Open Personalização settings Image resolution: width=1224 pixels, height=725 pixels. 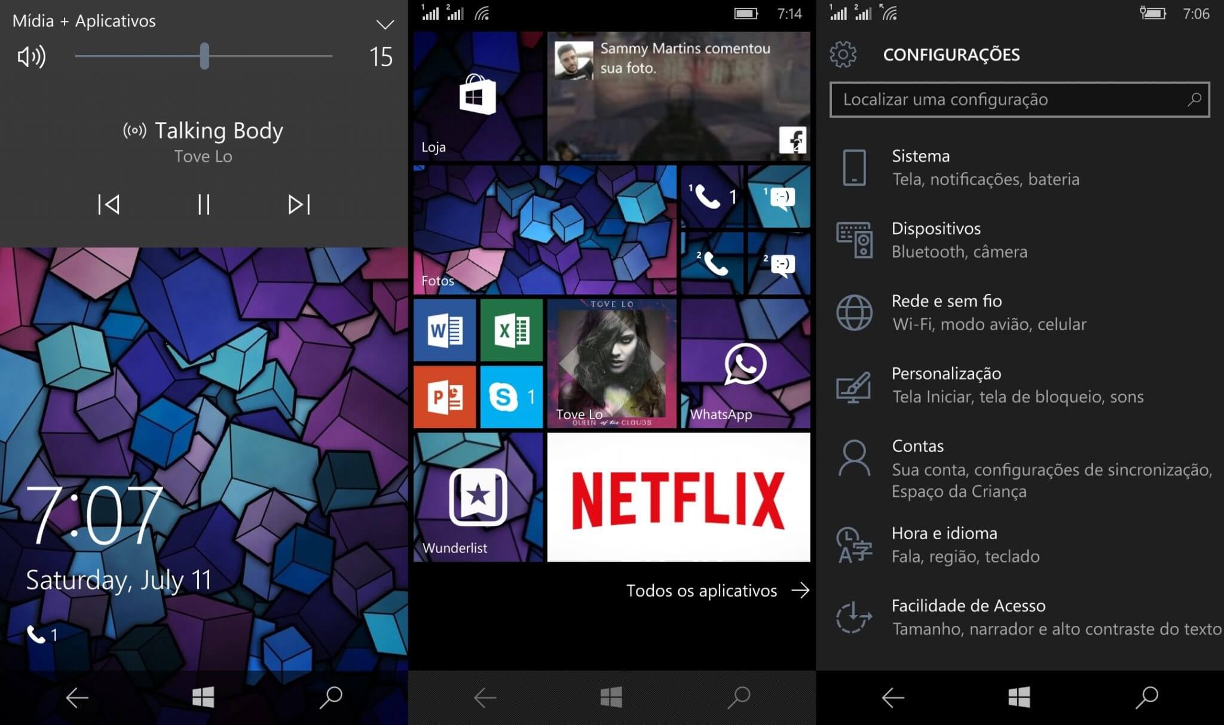(x=1020, y=385)
